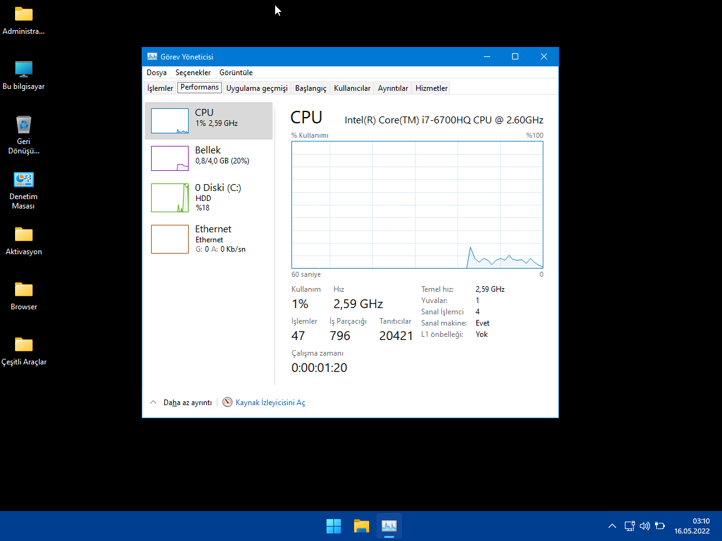The image size is (722, 541).
Task: Click the volume speaker icon in tray
Action: pyautogui.click(x=644, y=526)
